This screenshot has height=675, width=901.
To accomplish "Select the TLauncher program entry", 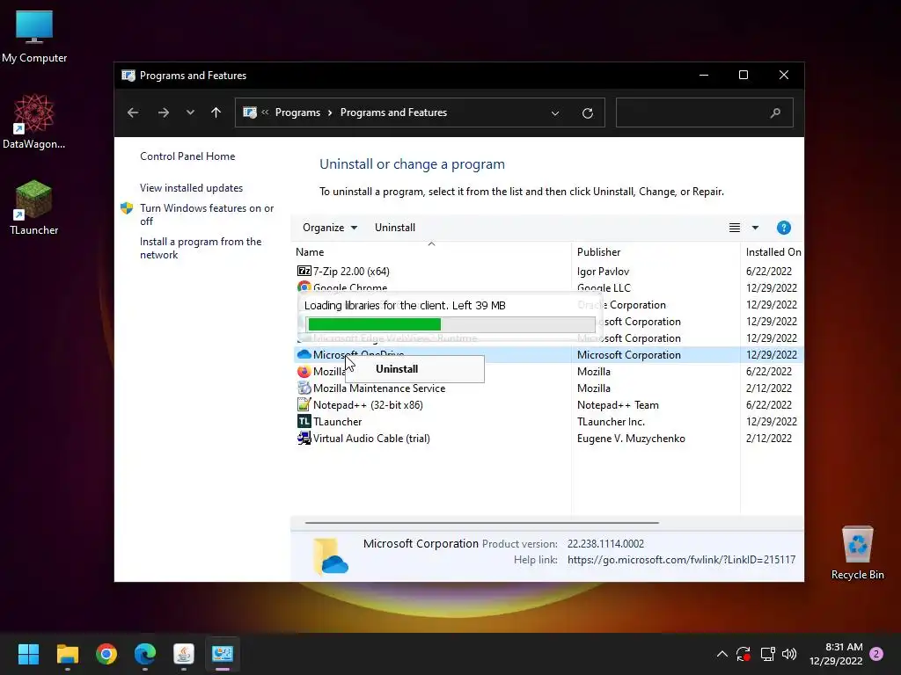I will (x=337, y=421).
